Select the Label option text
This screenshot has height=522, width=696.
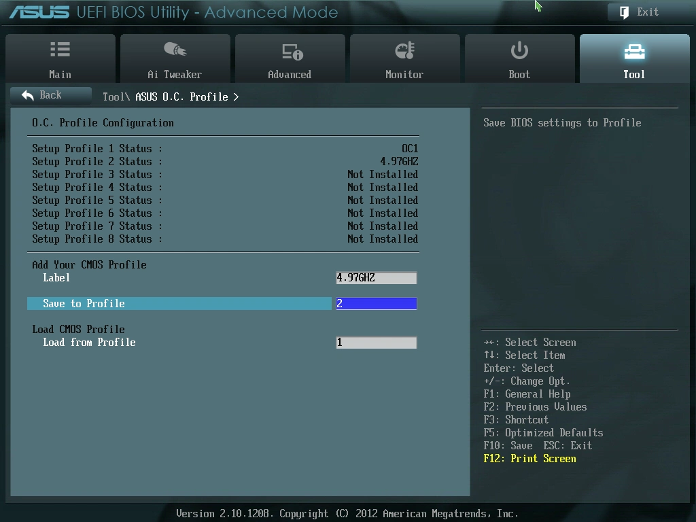tap(56, 278)
